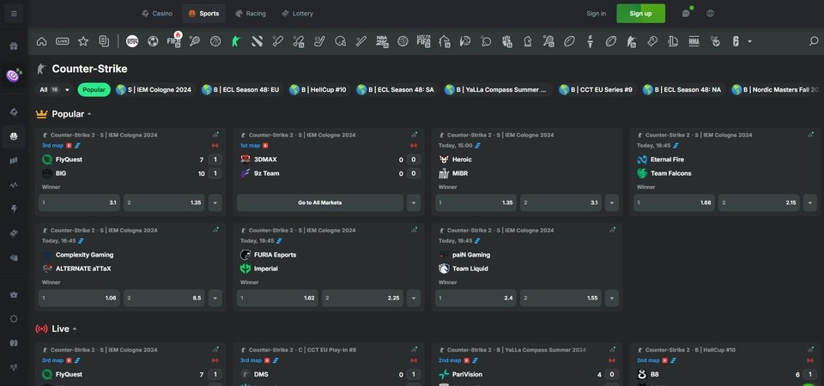
Task: Click the purple candy promo icon
Action: click(x=14, y=75)
